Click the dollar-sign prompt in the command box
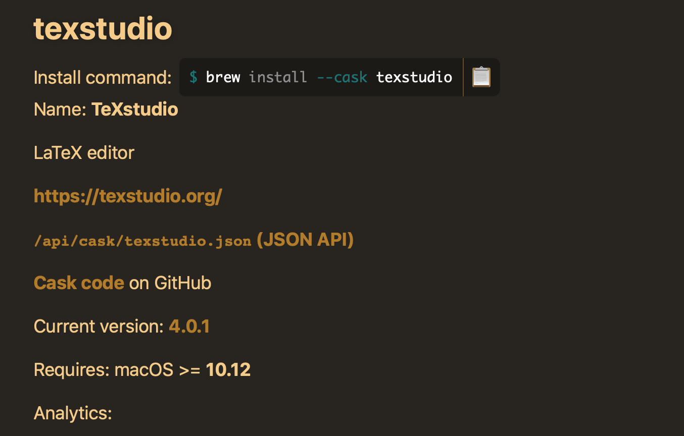The image size is (684, 436). (194, 77)
